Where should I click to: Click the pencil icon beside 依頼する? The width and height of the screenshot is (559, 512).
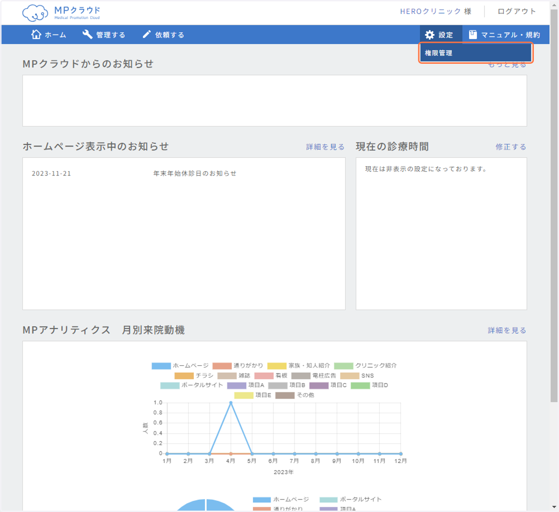[x=147, y=34]
